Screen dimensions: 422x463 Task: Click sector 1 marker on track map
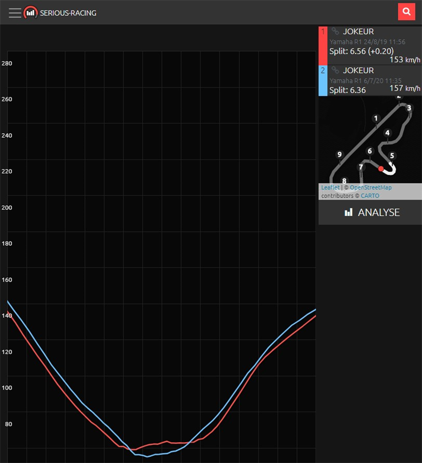click(376, 119)
